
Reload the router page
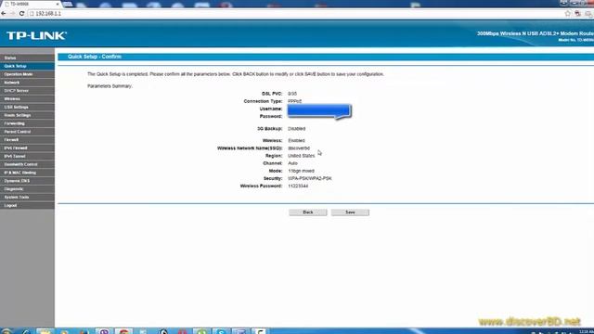click(x=21, y=13)
